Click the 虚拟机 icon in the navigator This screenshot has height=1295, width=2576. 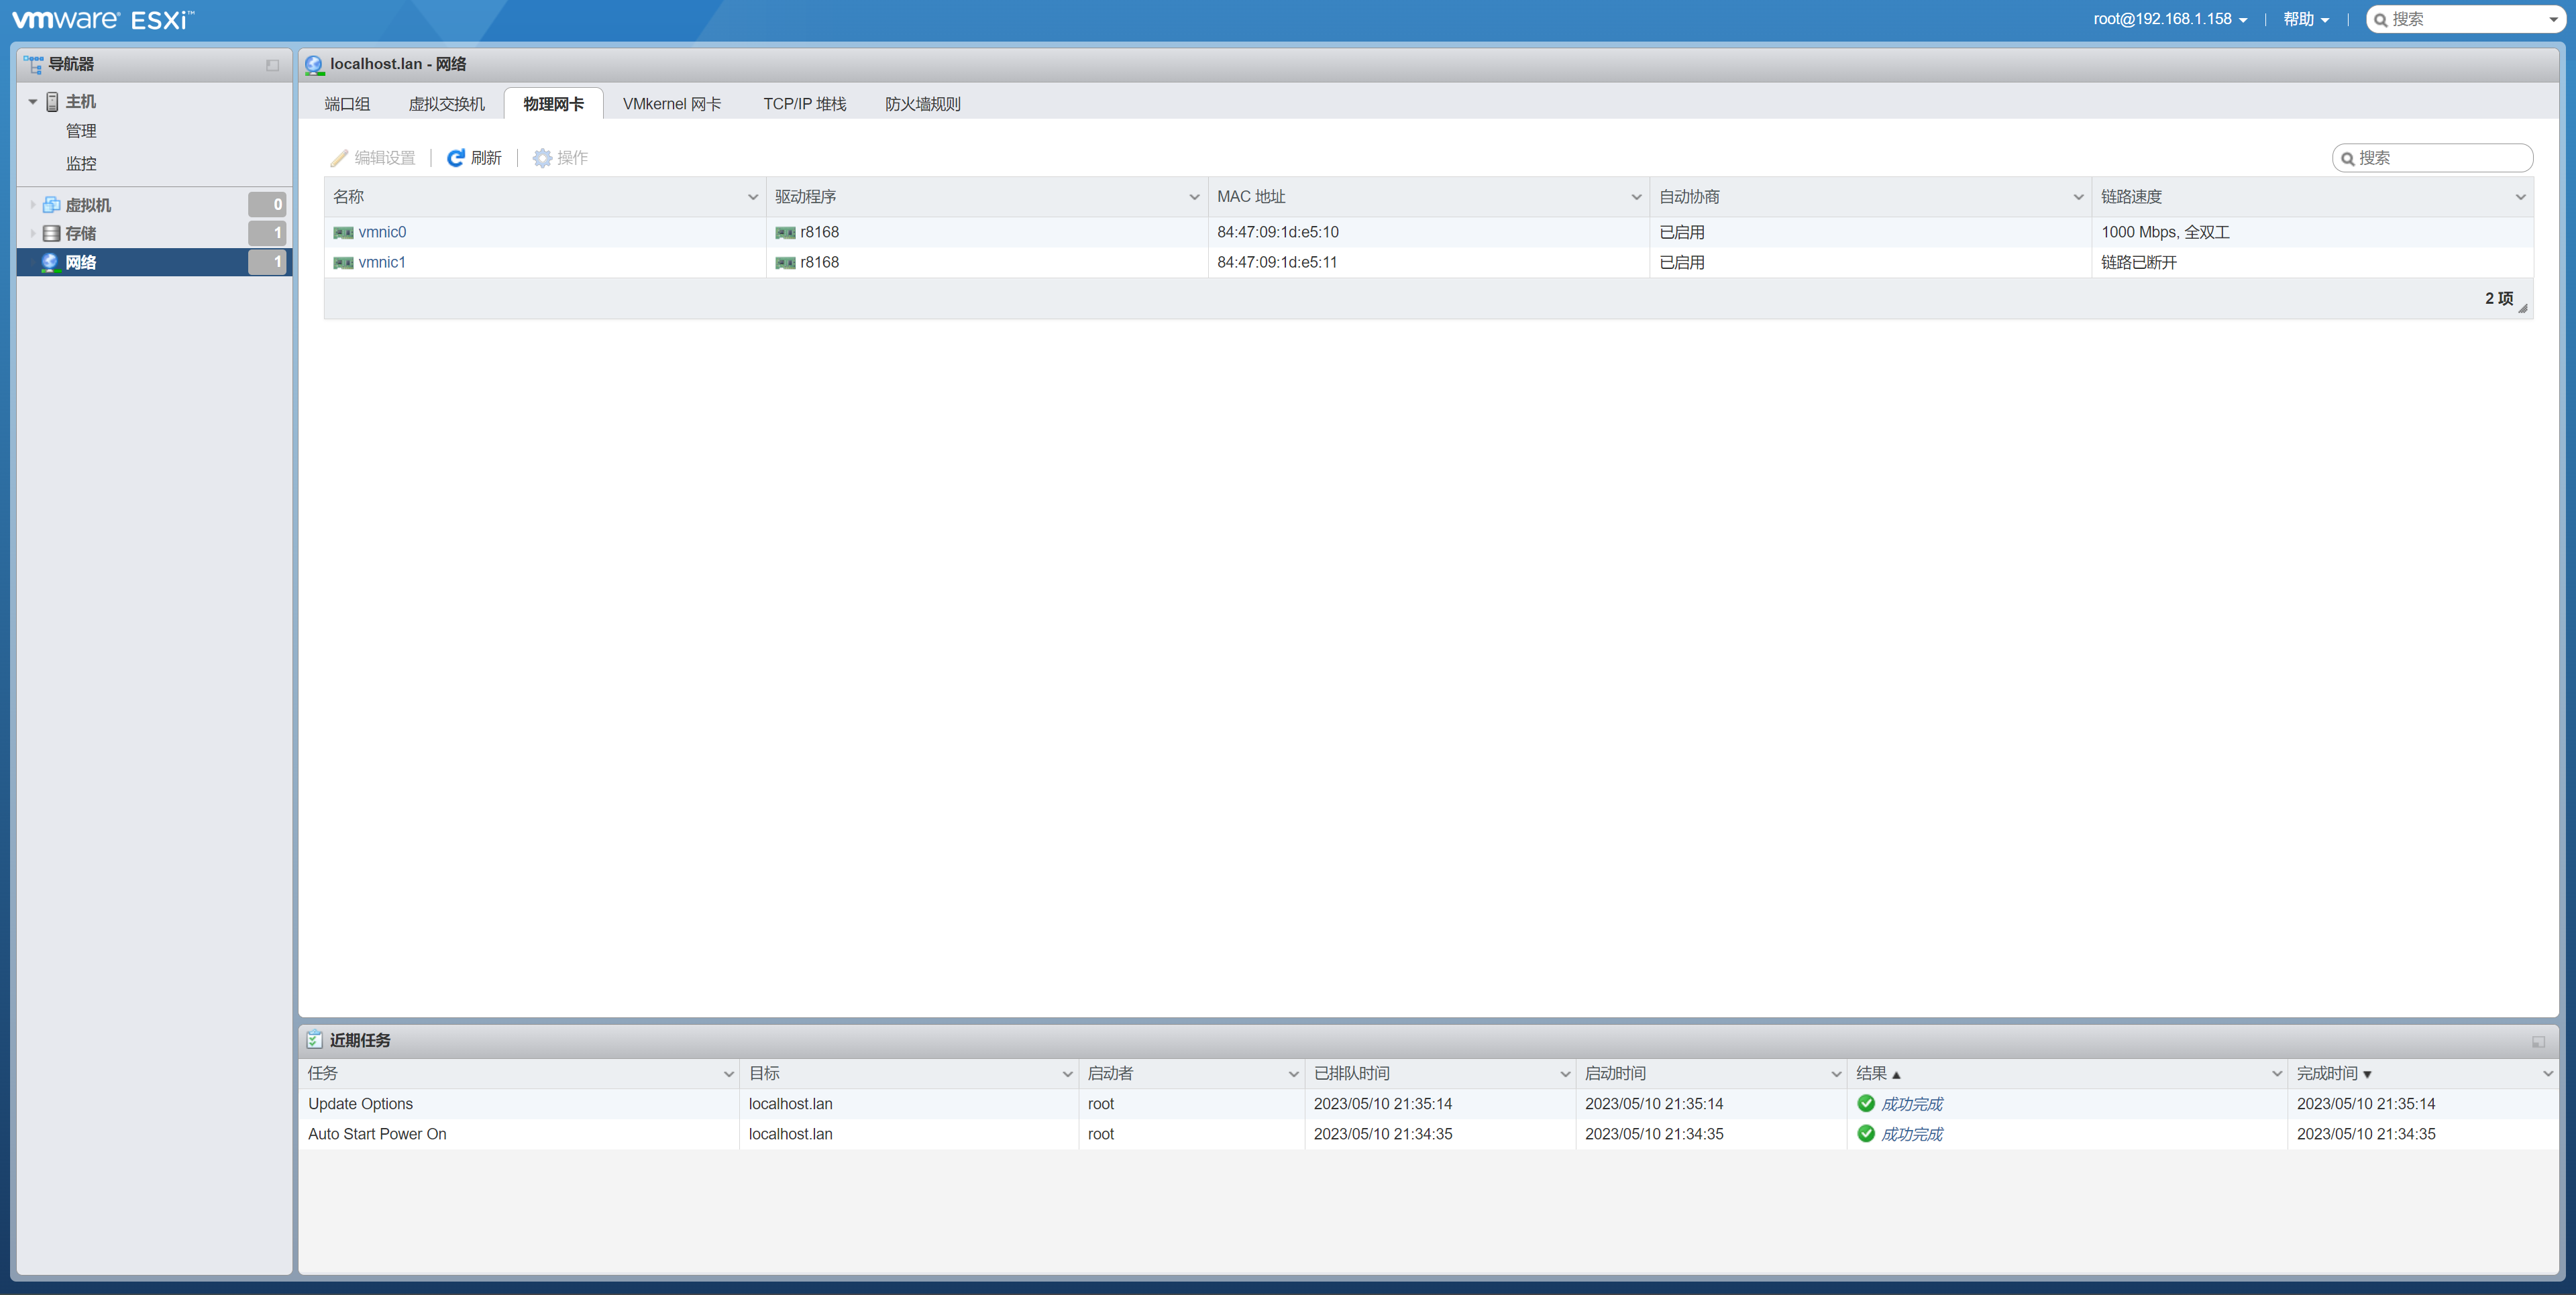(51, 205)
